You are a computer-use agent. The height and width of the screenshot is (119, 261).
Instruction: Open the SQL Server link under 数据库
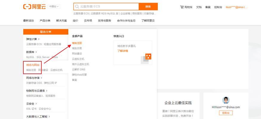coord(43,57)
